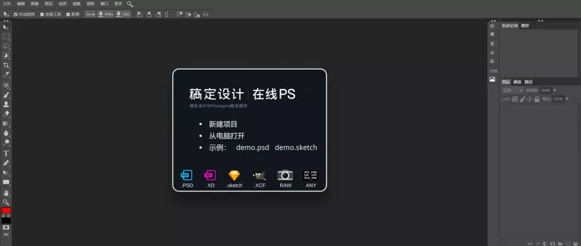Select the Path Select arrow tool
This screenshot has height=246, width=581.
[x=6, y=173]
